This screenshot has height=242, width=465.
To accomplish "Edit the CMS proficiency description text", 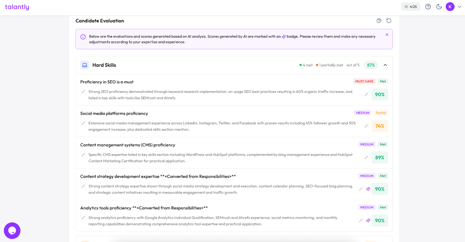I will tap(83, 155).
